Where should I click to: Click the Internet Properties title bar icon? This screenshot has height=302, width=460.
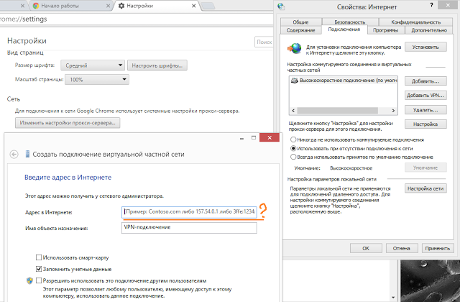(281, 6)
